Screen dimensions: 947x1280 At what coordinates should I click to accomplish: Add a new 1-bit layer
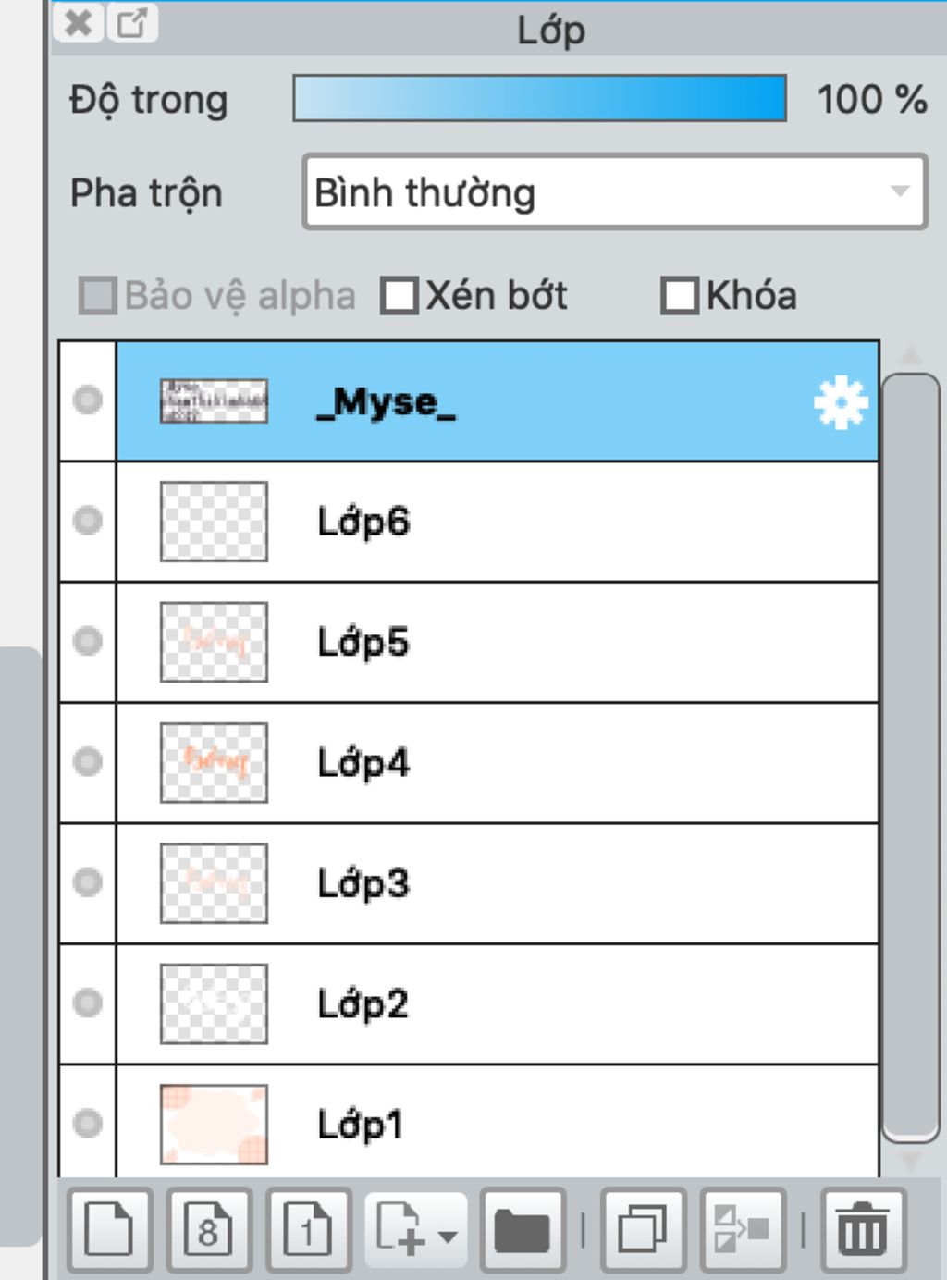click(309, 1229)
